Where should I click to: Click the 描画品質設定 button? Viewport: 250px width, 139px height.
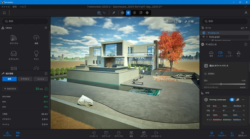point(10,89)
